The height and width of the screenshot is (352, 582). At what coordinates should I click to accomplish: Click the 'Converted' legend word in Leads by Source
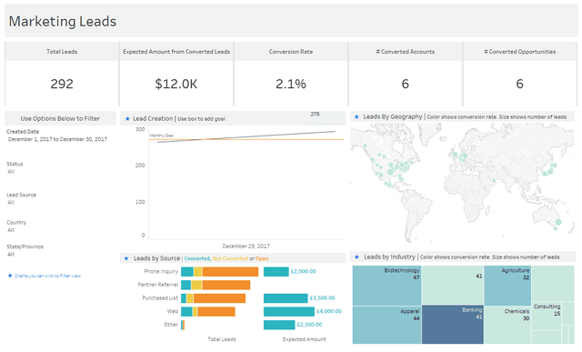click(196, 259)
